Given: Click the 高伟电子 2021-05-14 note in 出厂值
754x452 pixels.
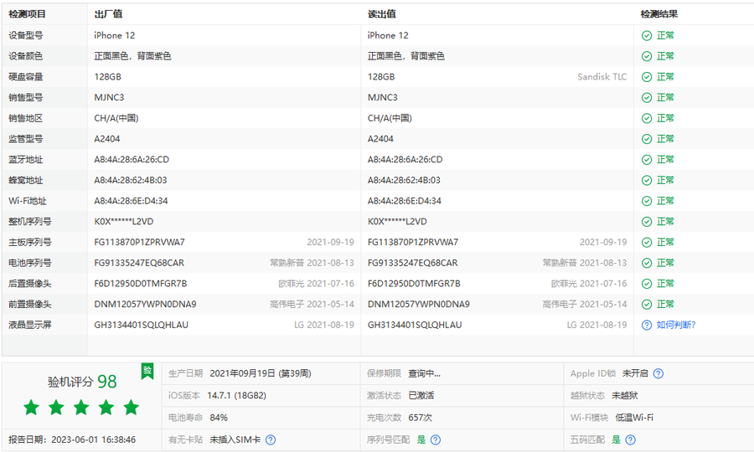Looking at the screenshot, I should pyautogui.click(x=312, y=304).
